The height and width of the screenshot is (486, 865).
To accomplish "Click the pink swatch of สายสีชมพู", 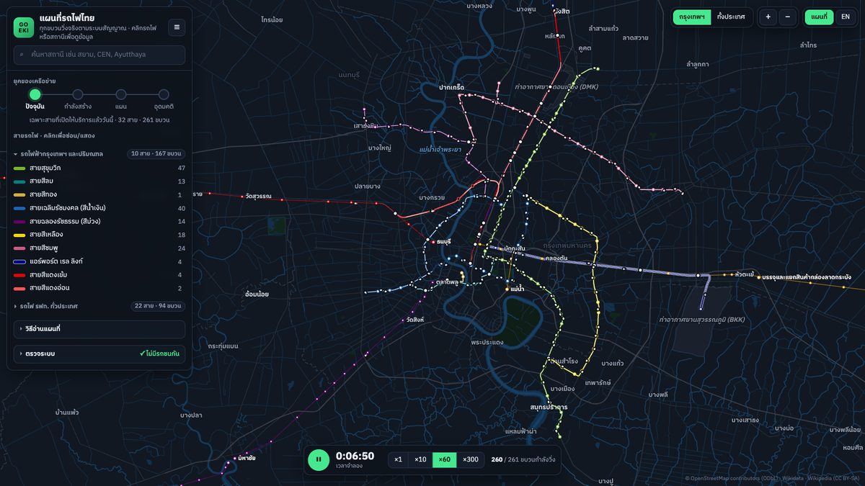I will [19, 248].
